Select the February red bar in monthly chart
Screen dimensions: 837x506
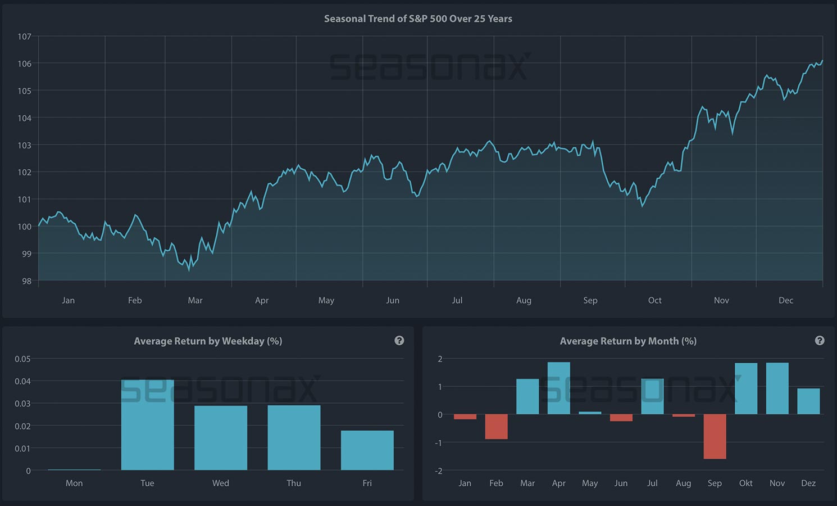point(496,427)
